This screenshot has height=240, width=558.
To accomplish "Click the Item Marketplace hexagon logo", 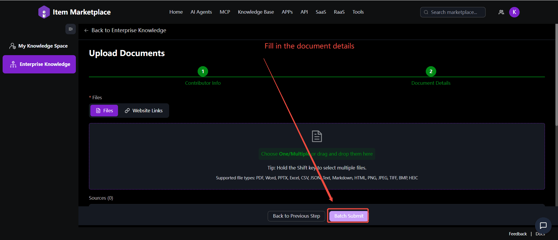I will coord(44,12).
